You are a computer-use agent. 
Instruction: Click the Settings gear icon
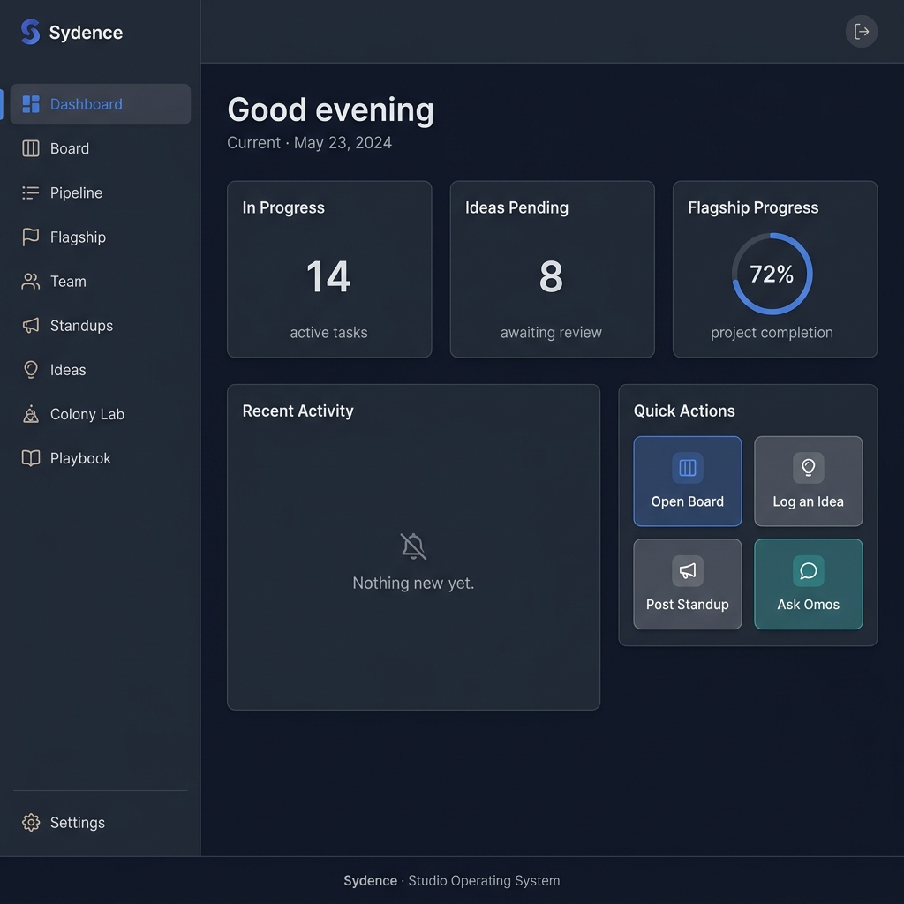coord(31,823)
